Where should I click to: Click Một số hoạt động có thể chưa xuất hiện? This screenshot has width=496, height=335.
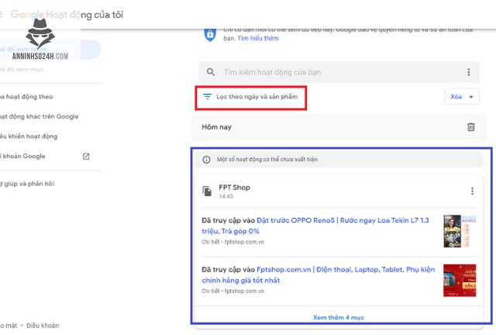tap(267, 159)
